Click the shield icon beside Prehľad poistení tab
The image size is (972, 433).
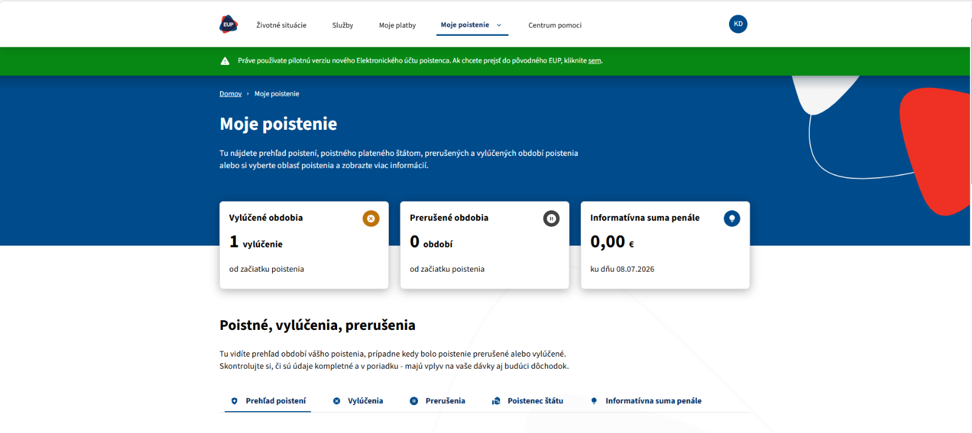pos(234,401)
